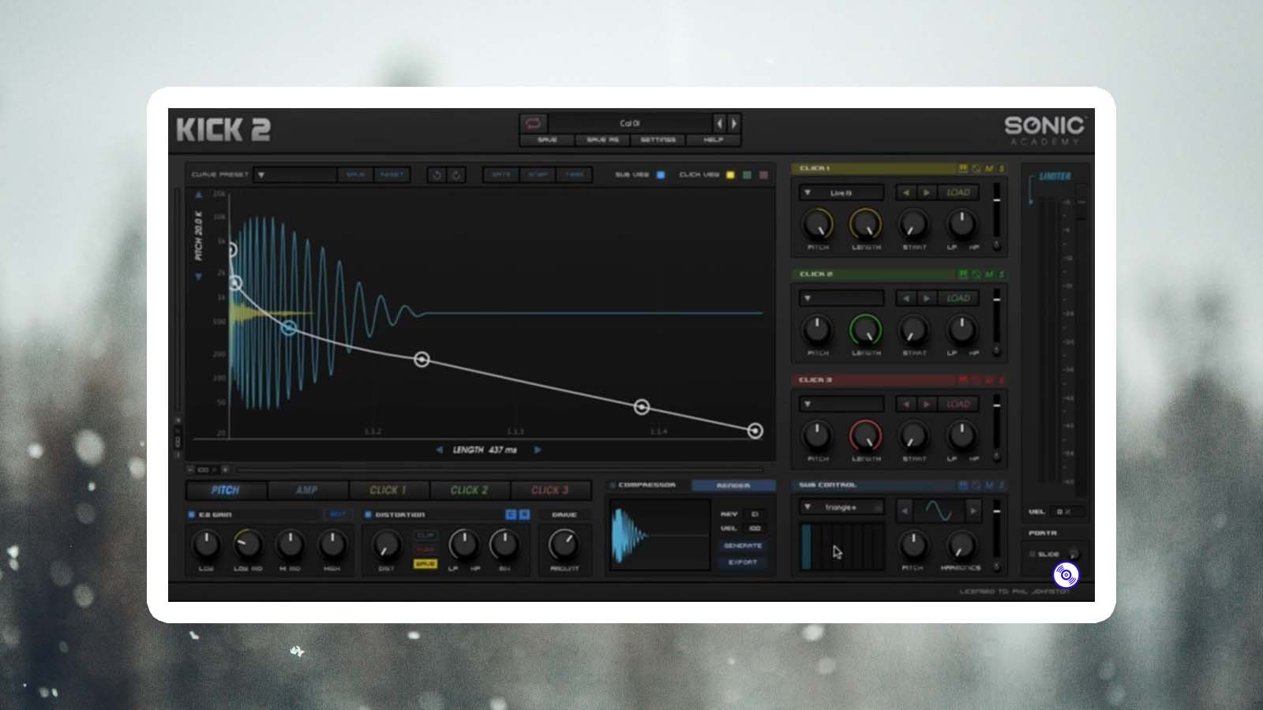Open the Curve Preset dropdown
Screen dimensions: 1263x710
[294, 174]
